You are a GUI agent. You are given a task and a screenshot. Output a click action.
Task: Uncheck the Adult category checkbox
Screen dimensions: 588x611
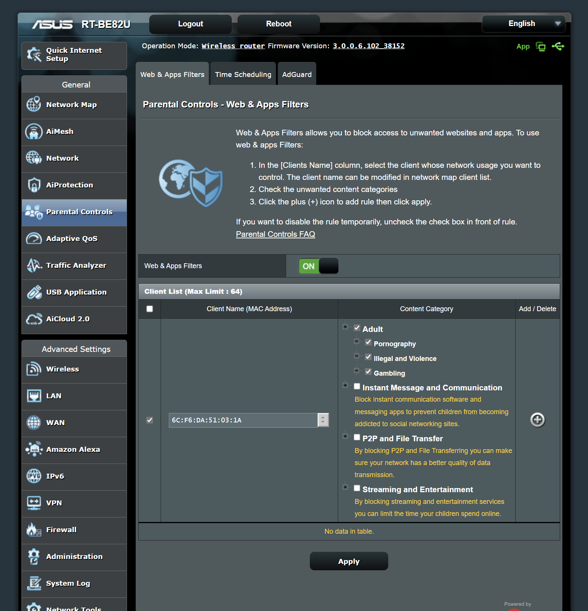point(357,328)
